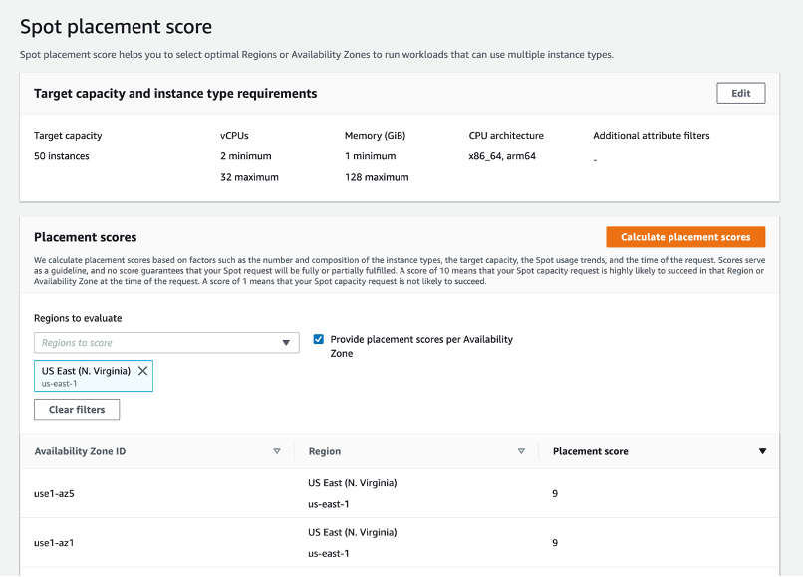Click the placement score 9 for use1-az5
Image resolution: width=803 pixels, height=577 pixels.
point(555,493)
